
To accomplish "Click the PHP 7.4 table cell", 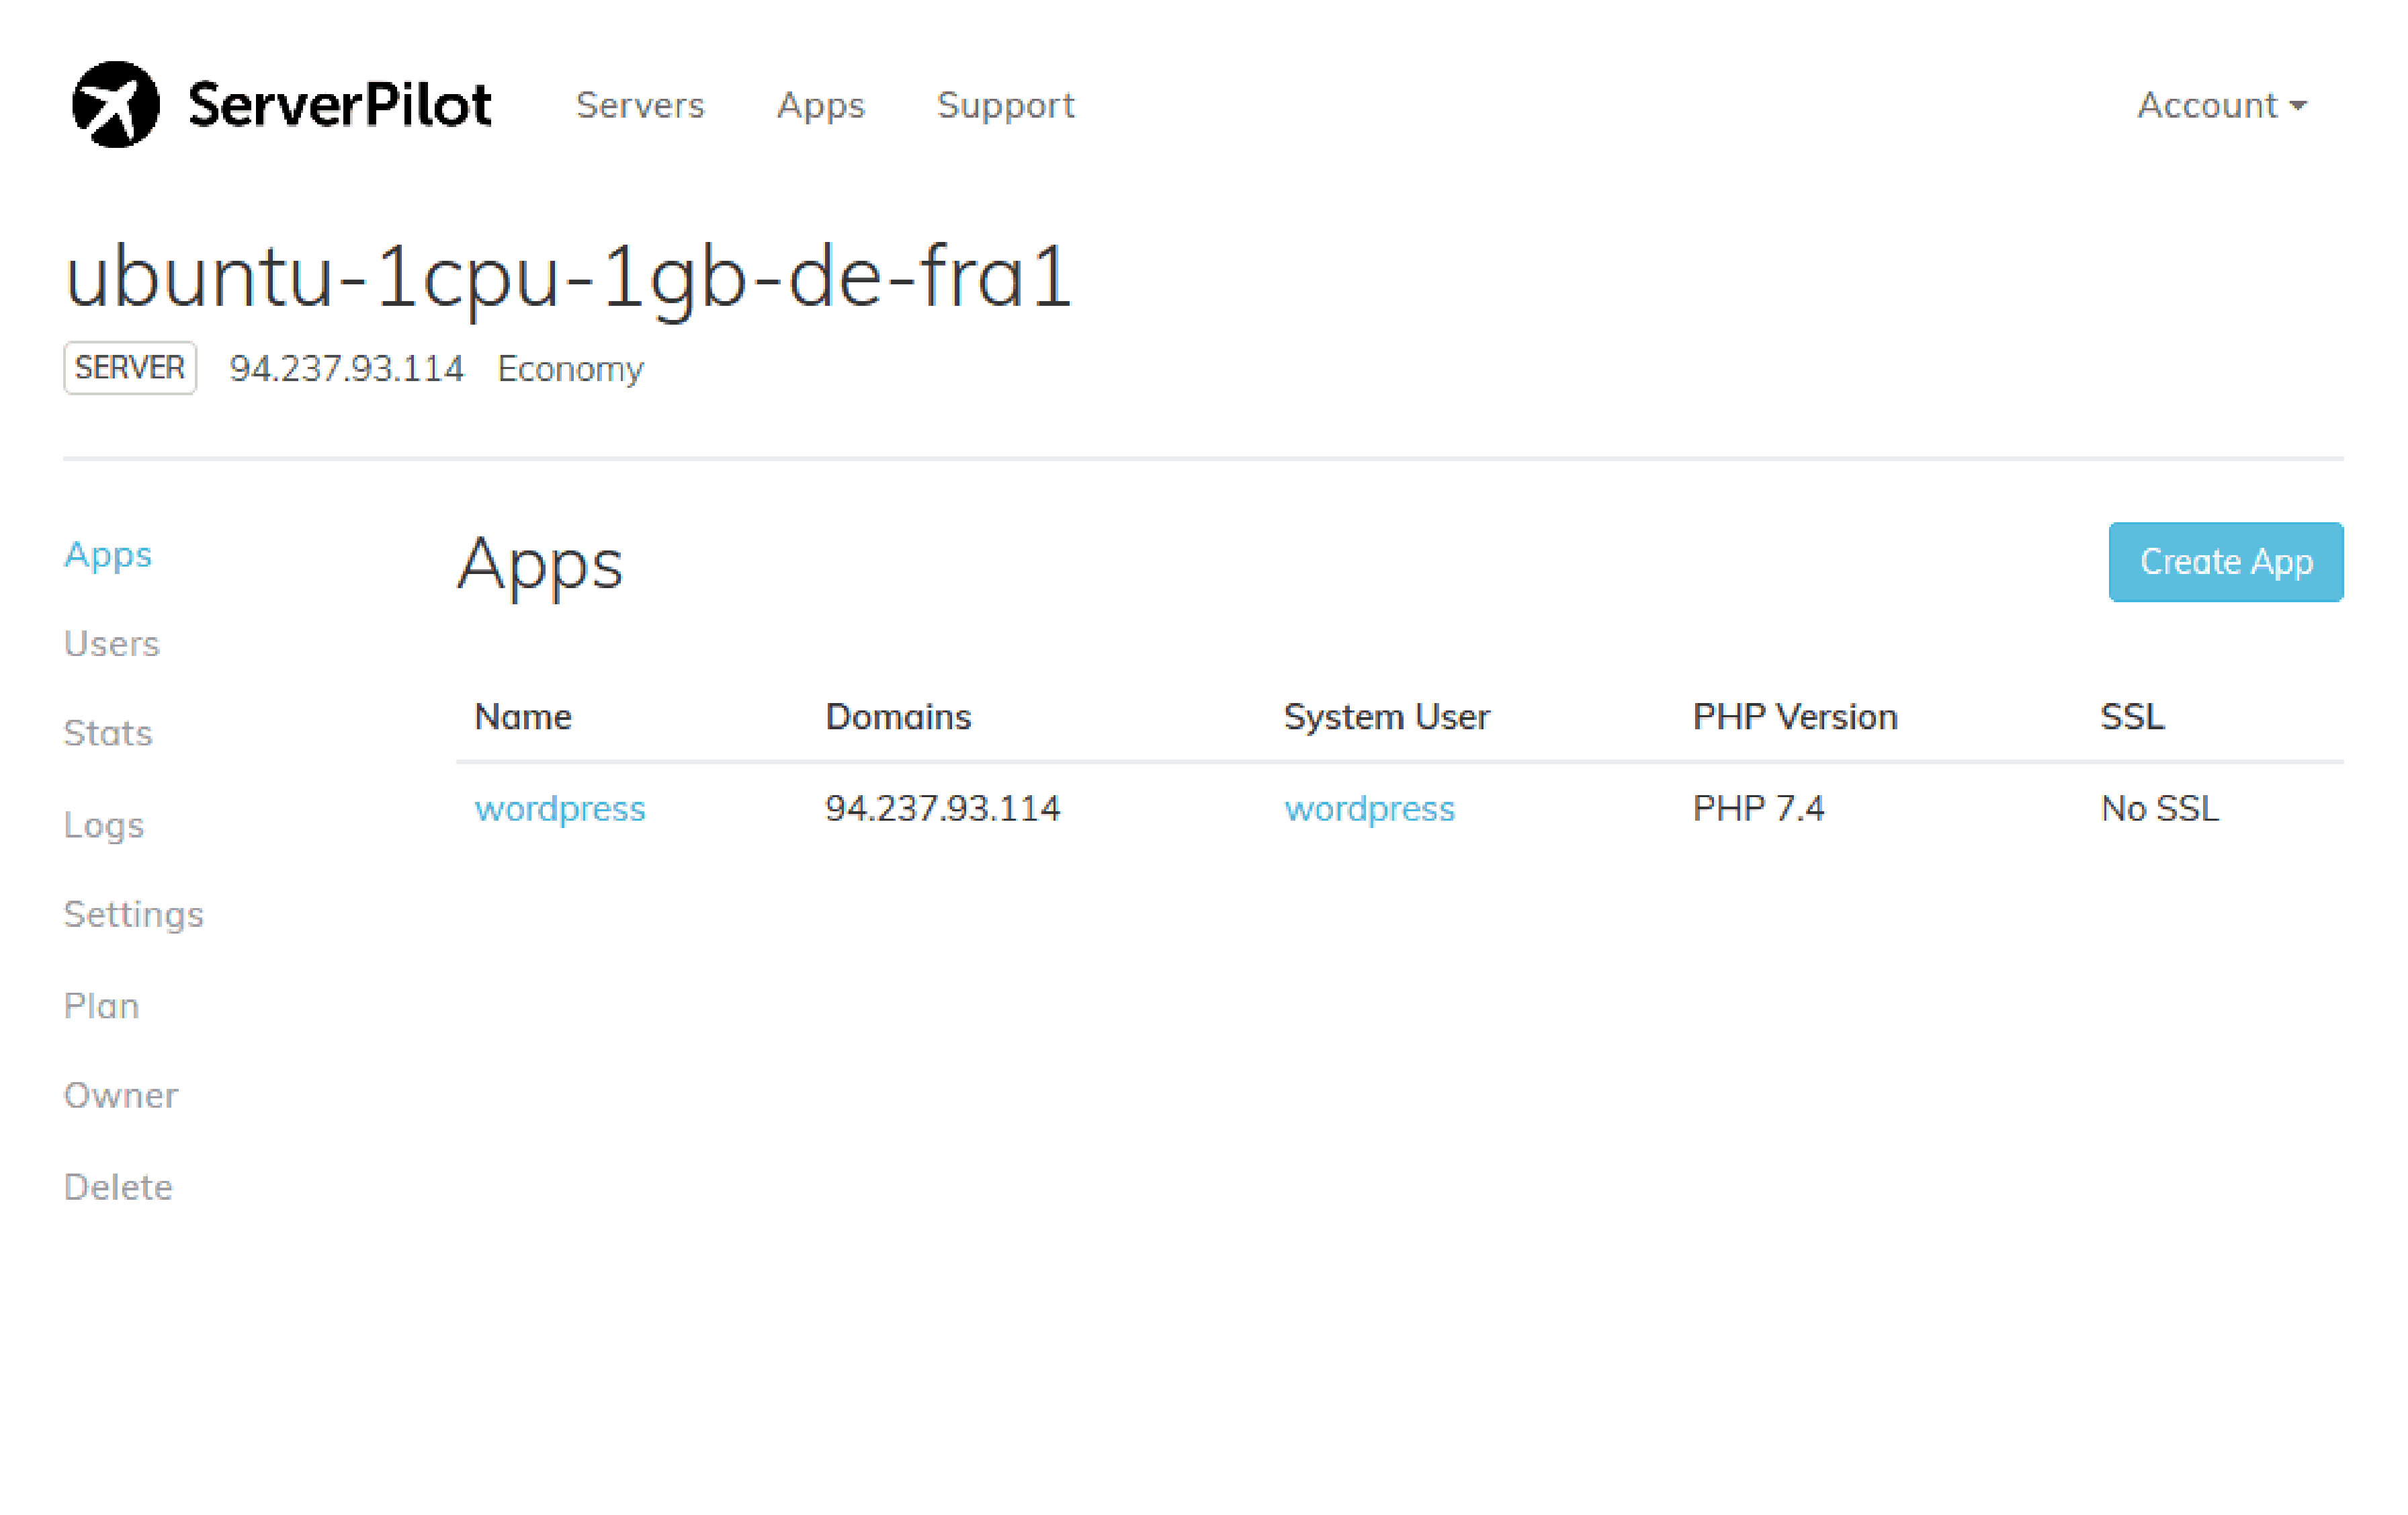I will click(1758, 807).
